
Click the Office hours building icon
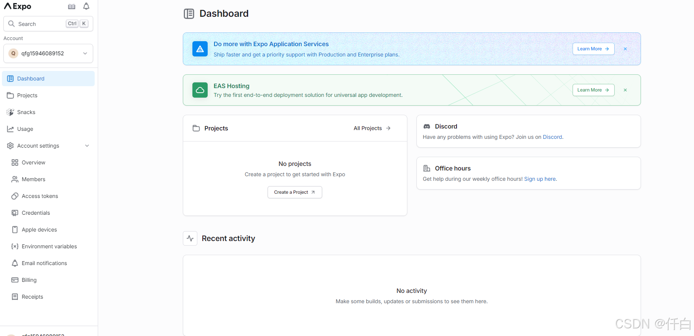click(x=427, y=168)
